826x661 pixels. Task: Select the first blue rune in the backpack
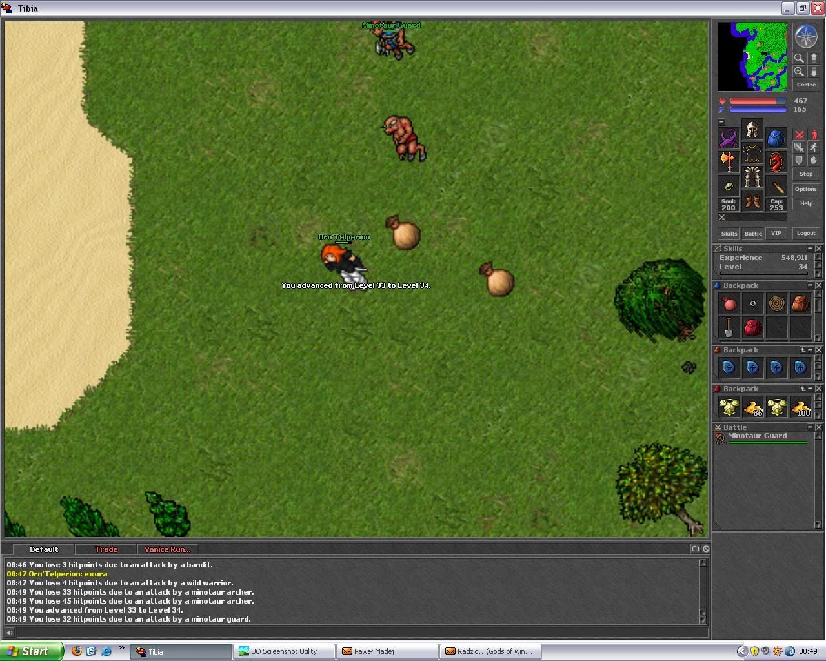point(729,368)
